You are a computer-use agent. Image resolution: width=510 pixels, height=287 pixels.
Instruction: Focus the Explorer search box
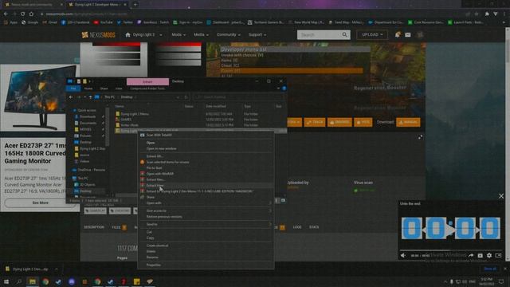pos(238,97)
